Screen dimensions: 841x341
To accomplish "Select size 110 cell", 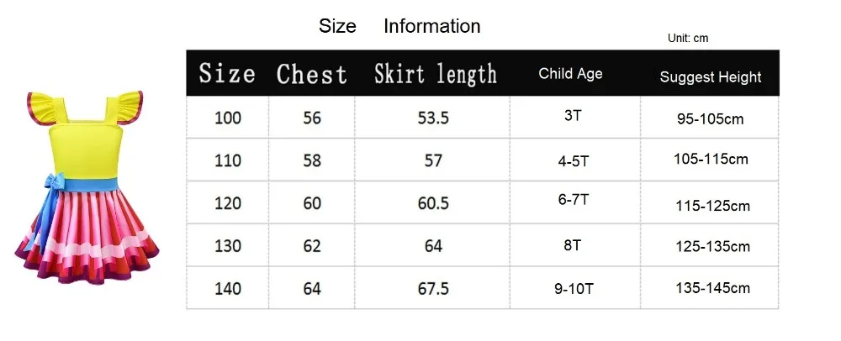I will coord(228,160).
